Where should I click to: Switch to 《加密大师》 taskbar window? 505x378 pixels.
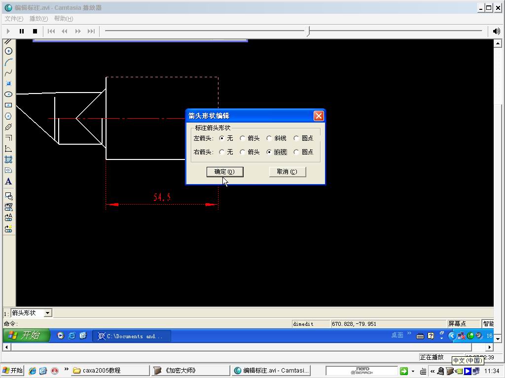190,371
